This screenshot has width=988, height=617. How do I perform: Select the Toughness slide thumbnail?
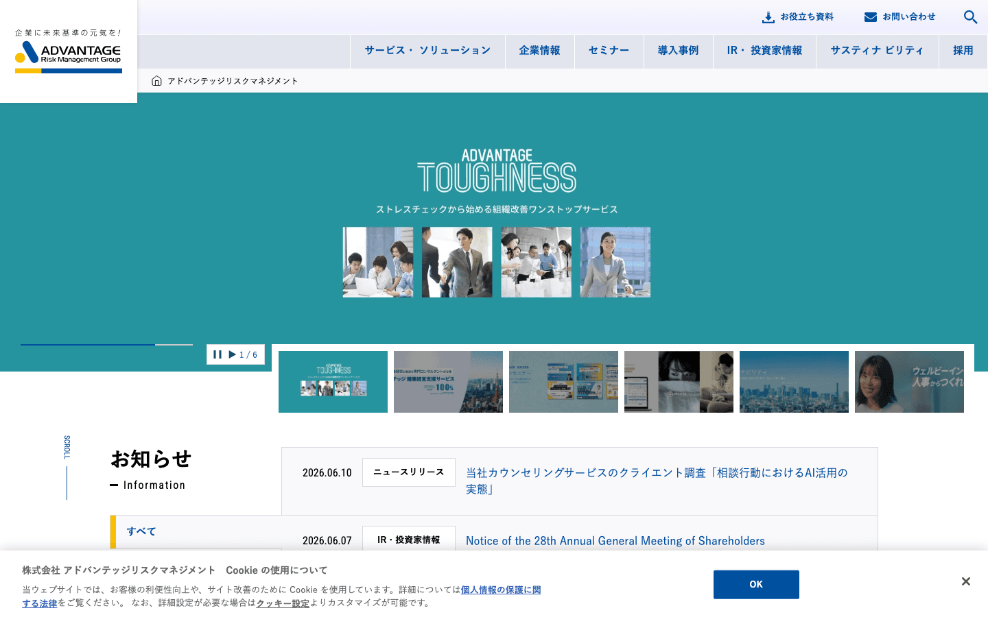click(x=333, y=382)
